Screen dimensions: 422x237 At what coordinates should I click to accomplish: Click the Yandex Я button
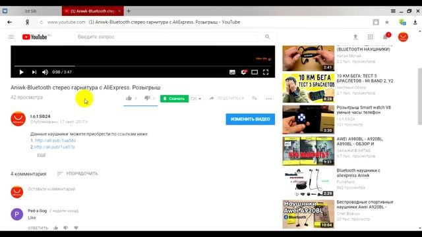click(27, 22)
